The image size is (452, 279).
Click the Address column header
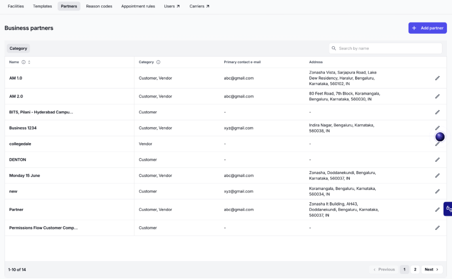315,62
